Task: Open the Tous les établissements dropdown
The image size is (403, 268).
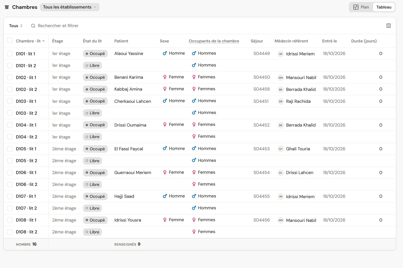Action: click(70, 7)
